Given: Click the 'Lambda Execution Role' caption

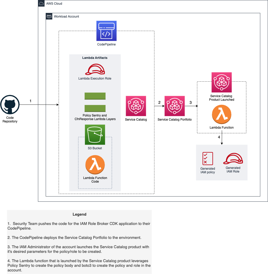Looking at the screenshot, I should [95, 79].
